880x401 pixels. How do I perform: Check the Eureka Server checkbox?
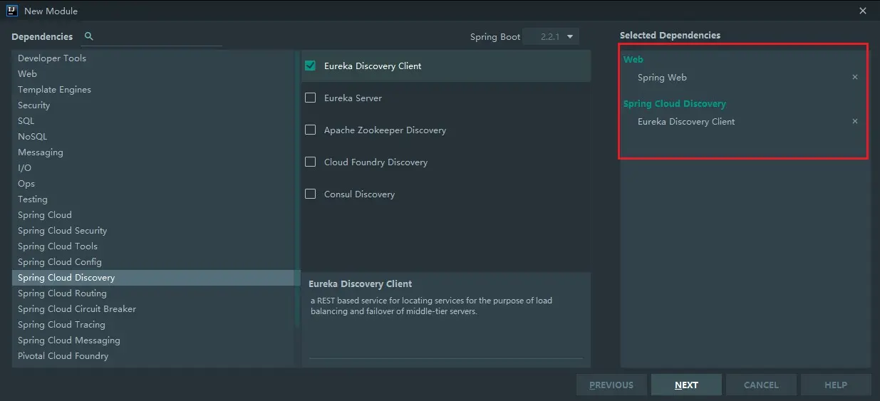pos(311,98)
